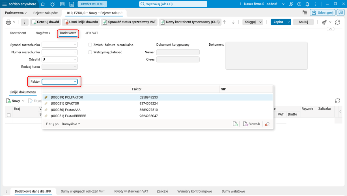Open the chat comments icon
The width and height of the screenshot is (347, 196).
(341, 12)
